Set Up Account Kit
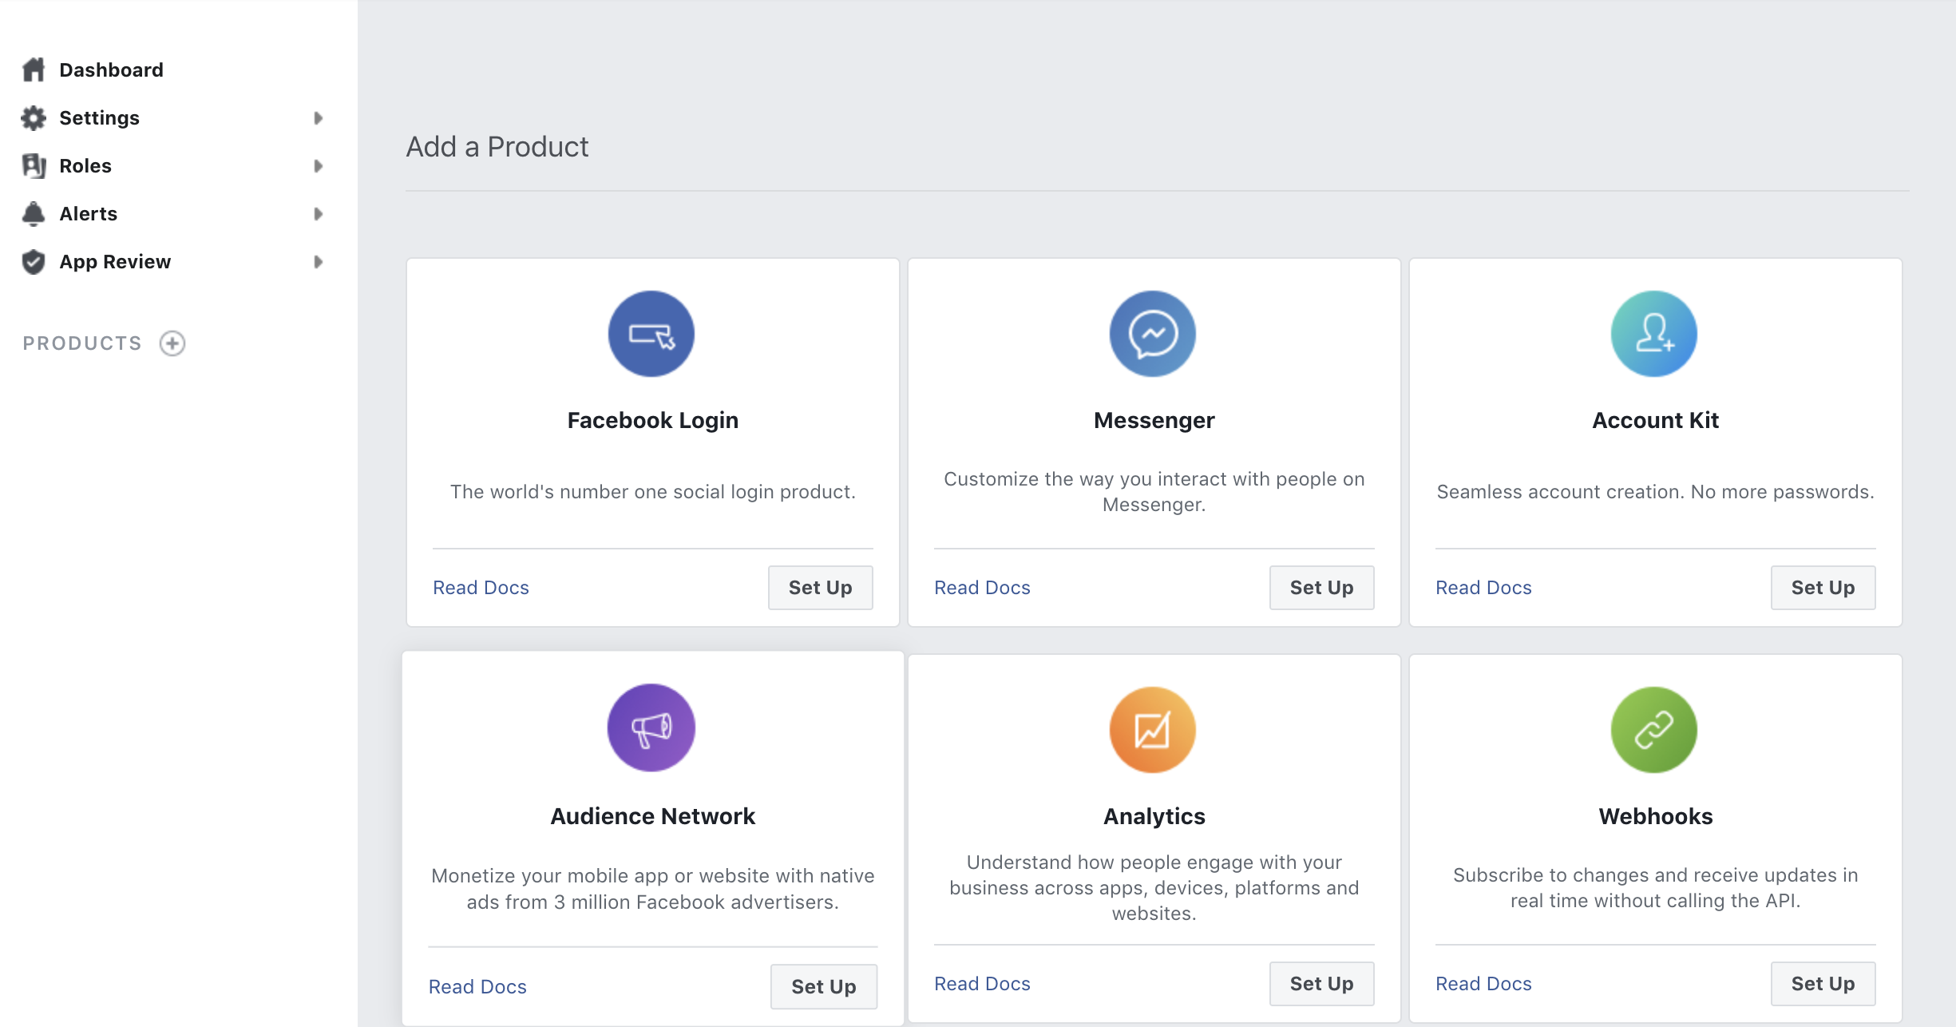The image size is (1956, 1027). tap(1823, 588)
